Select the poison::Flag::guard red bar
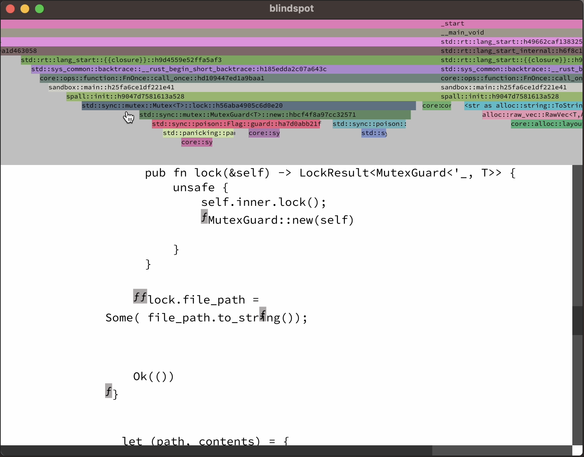The height and width of the screenshot is (457, 584). (236, 124)
